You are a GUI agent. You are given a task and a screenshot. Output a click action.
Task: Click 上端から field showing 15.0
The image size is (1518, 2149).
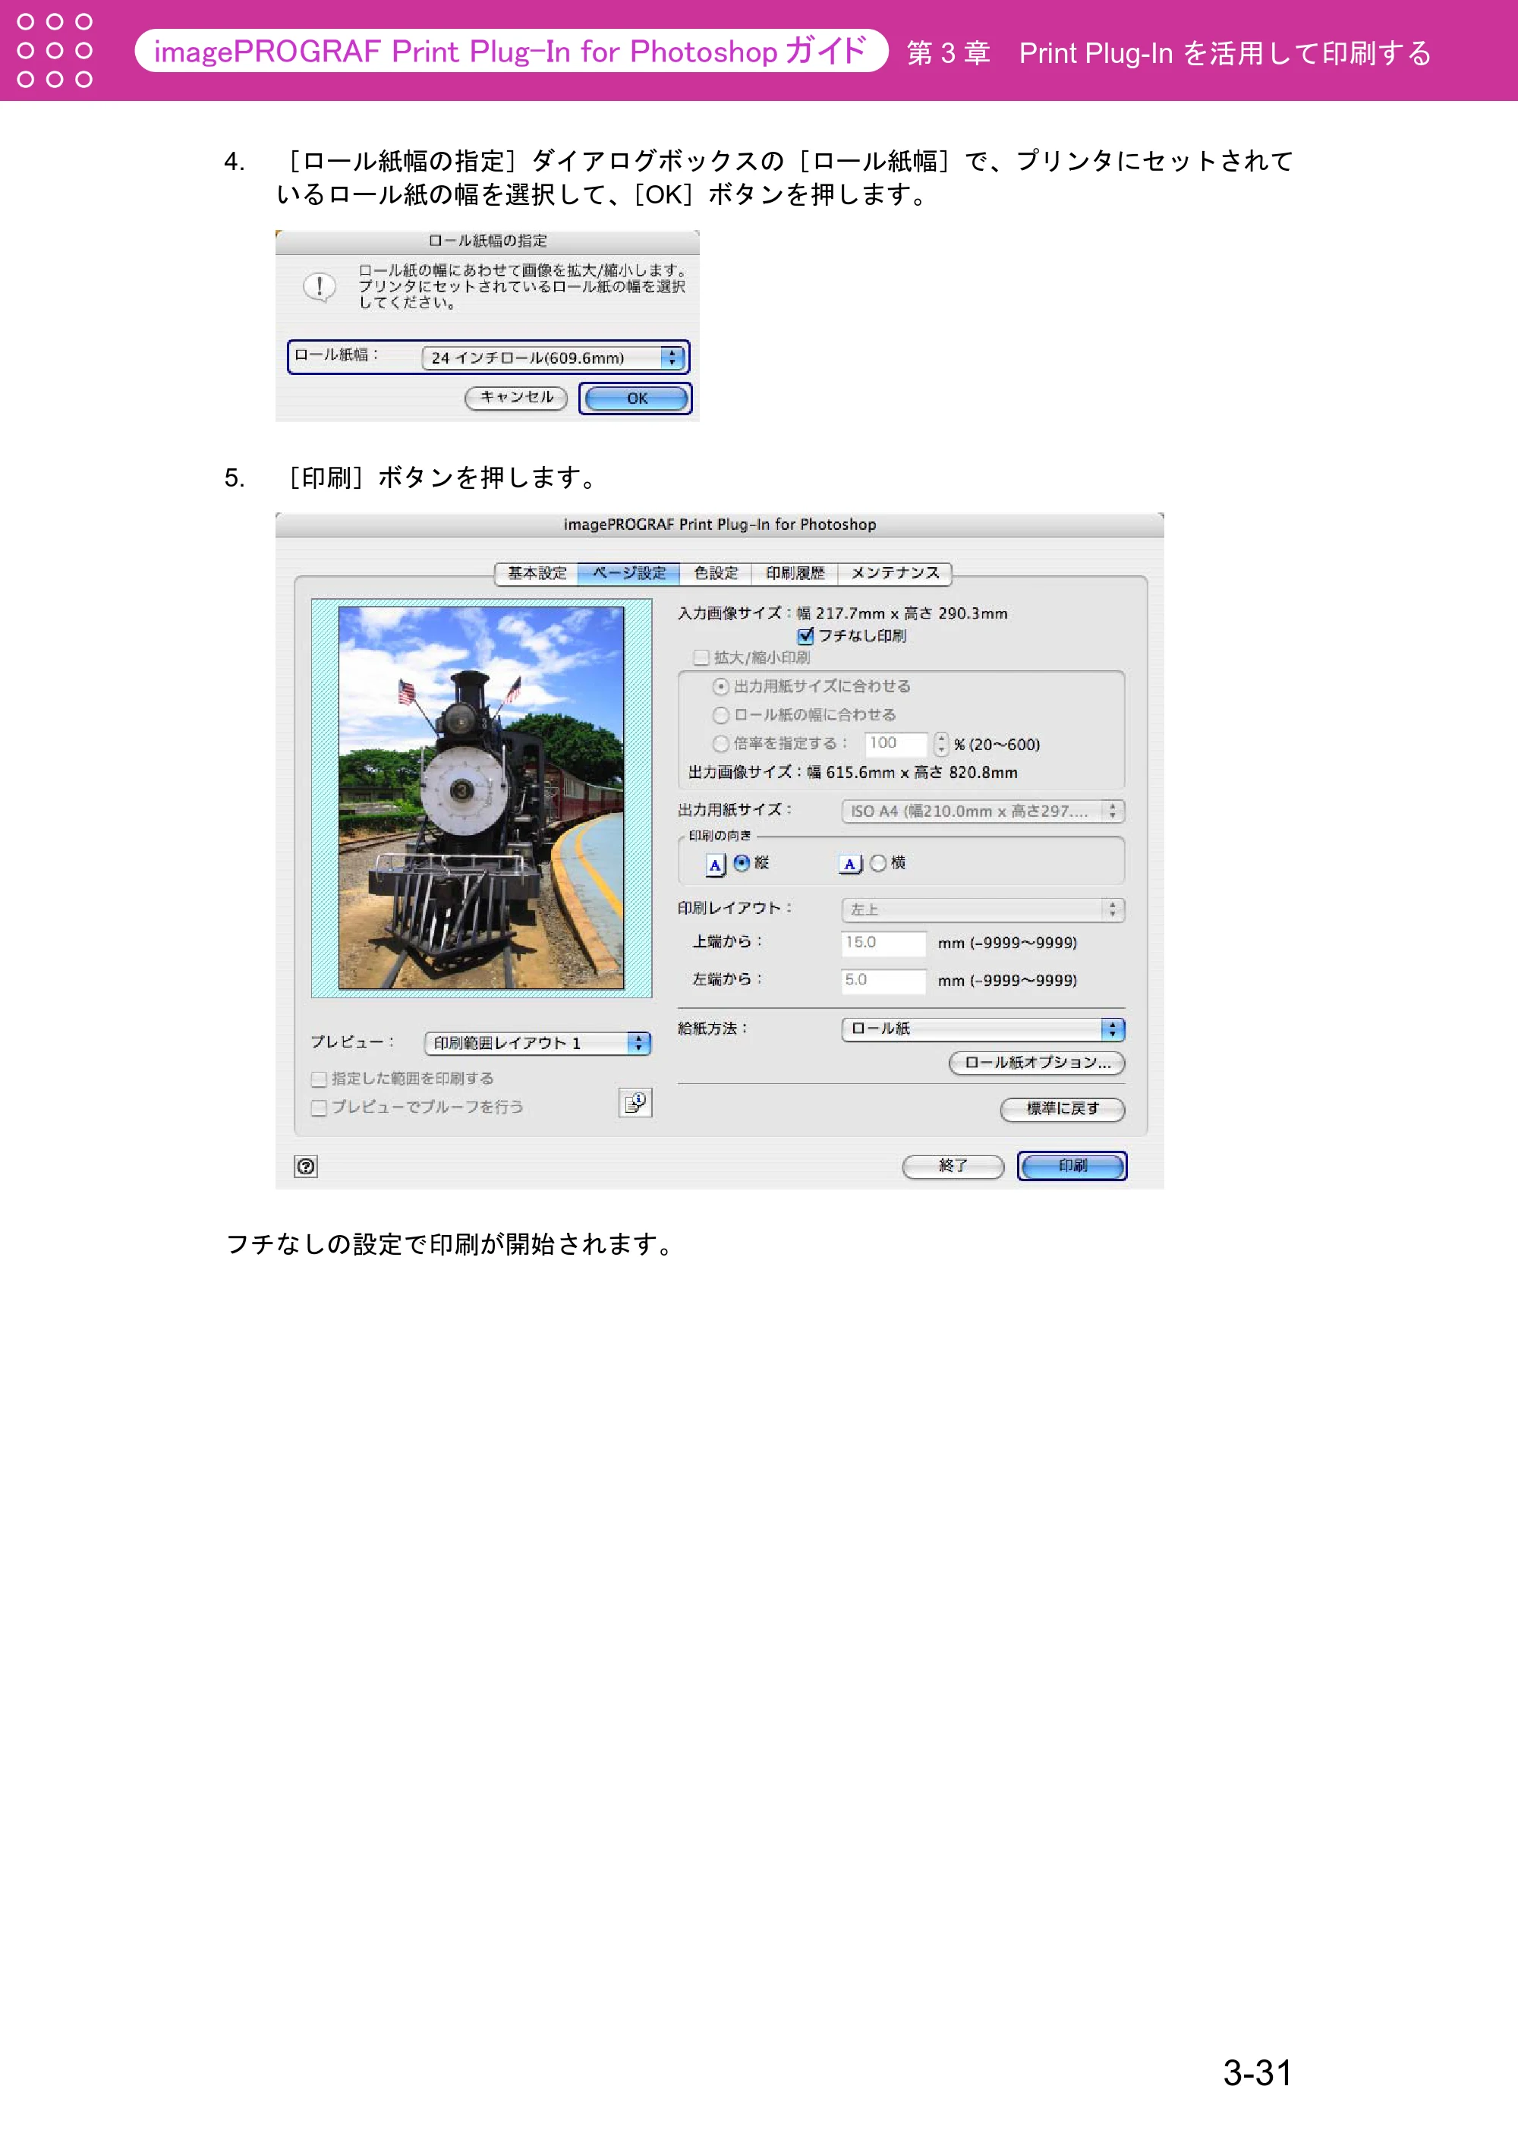pos(883,943)
